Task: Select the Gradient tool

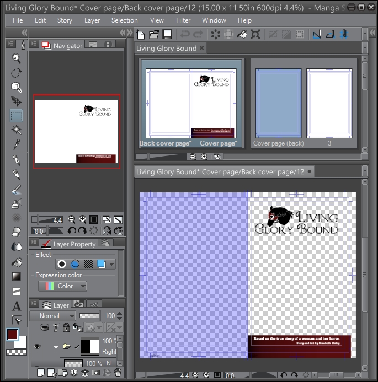Action: [x=17, y=277]
